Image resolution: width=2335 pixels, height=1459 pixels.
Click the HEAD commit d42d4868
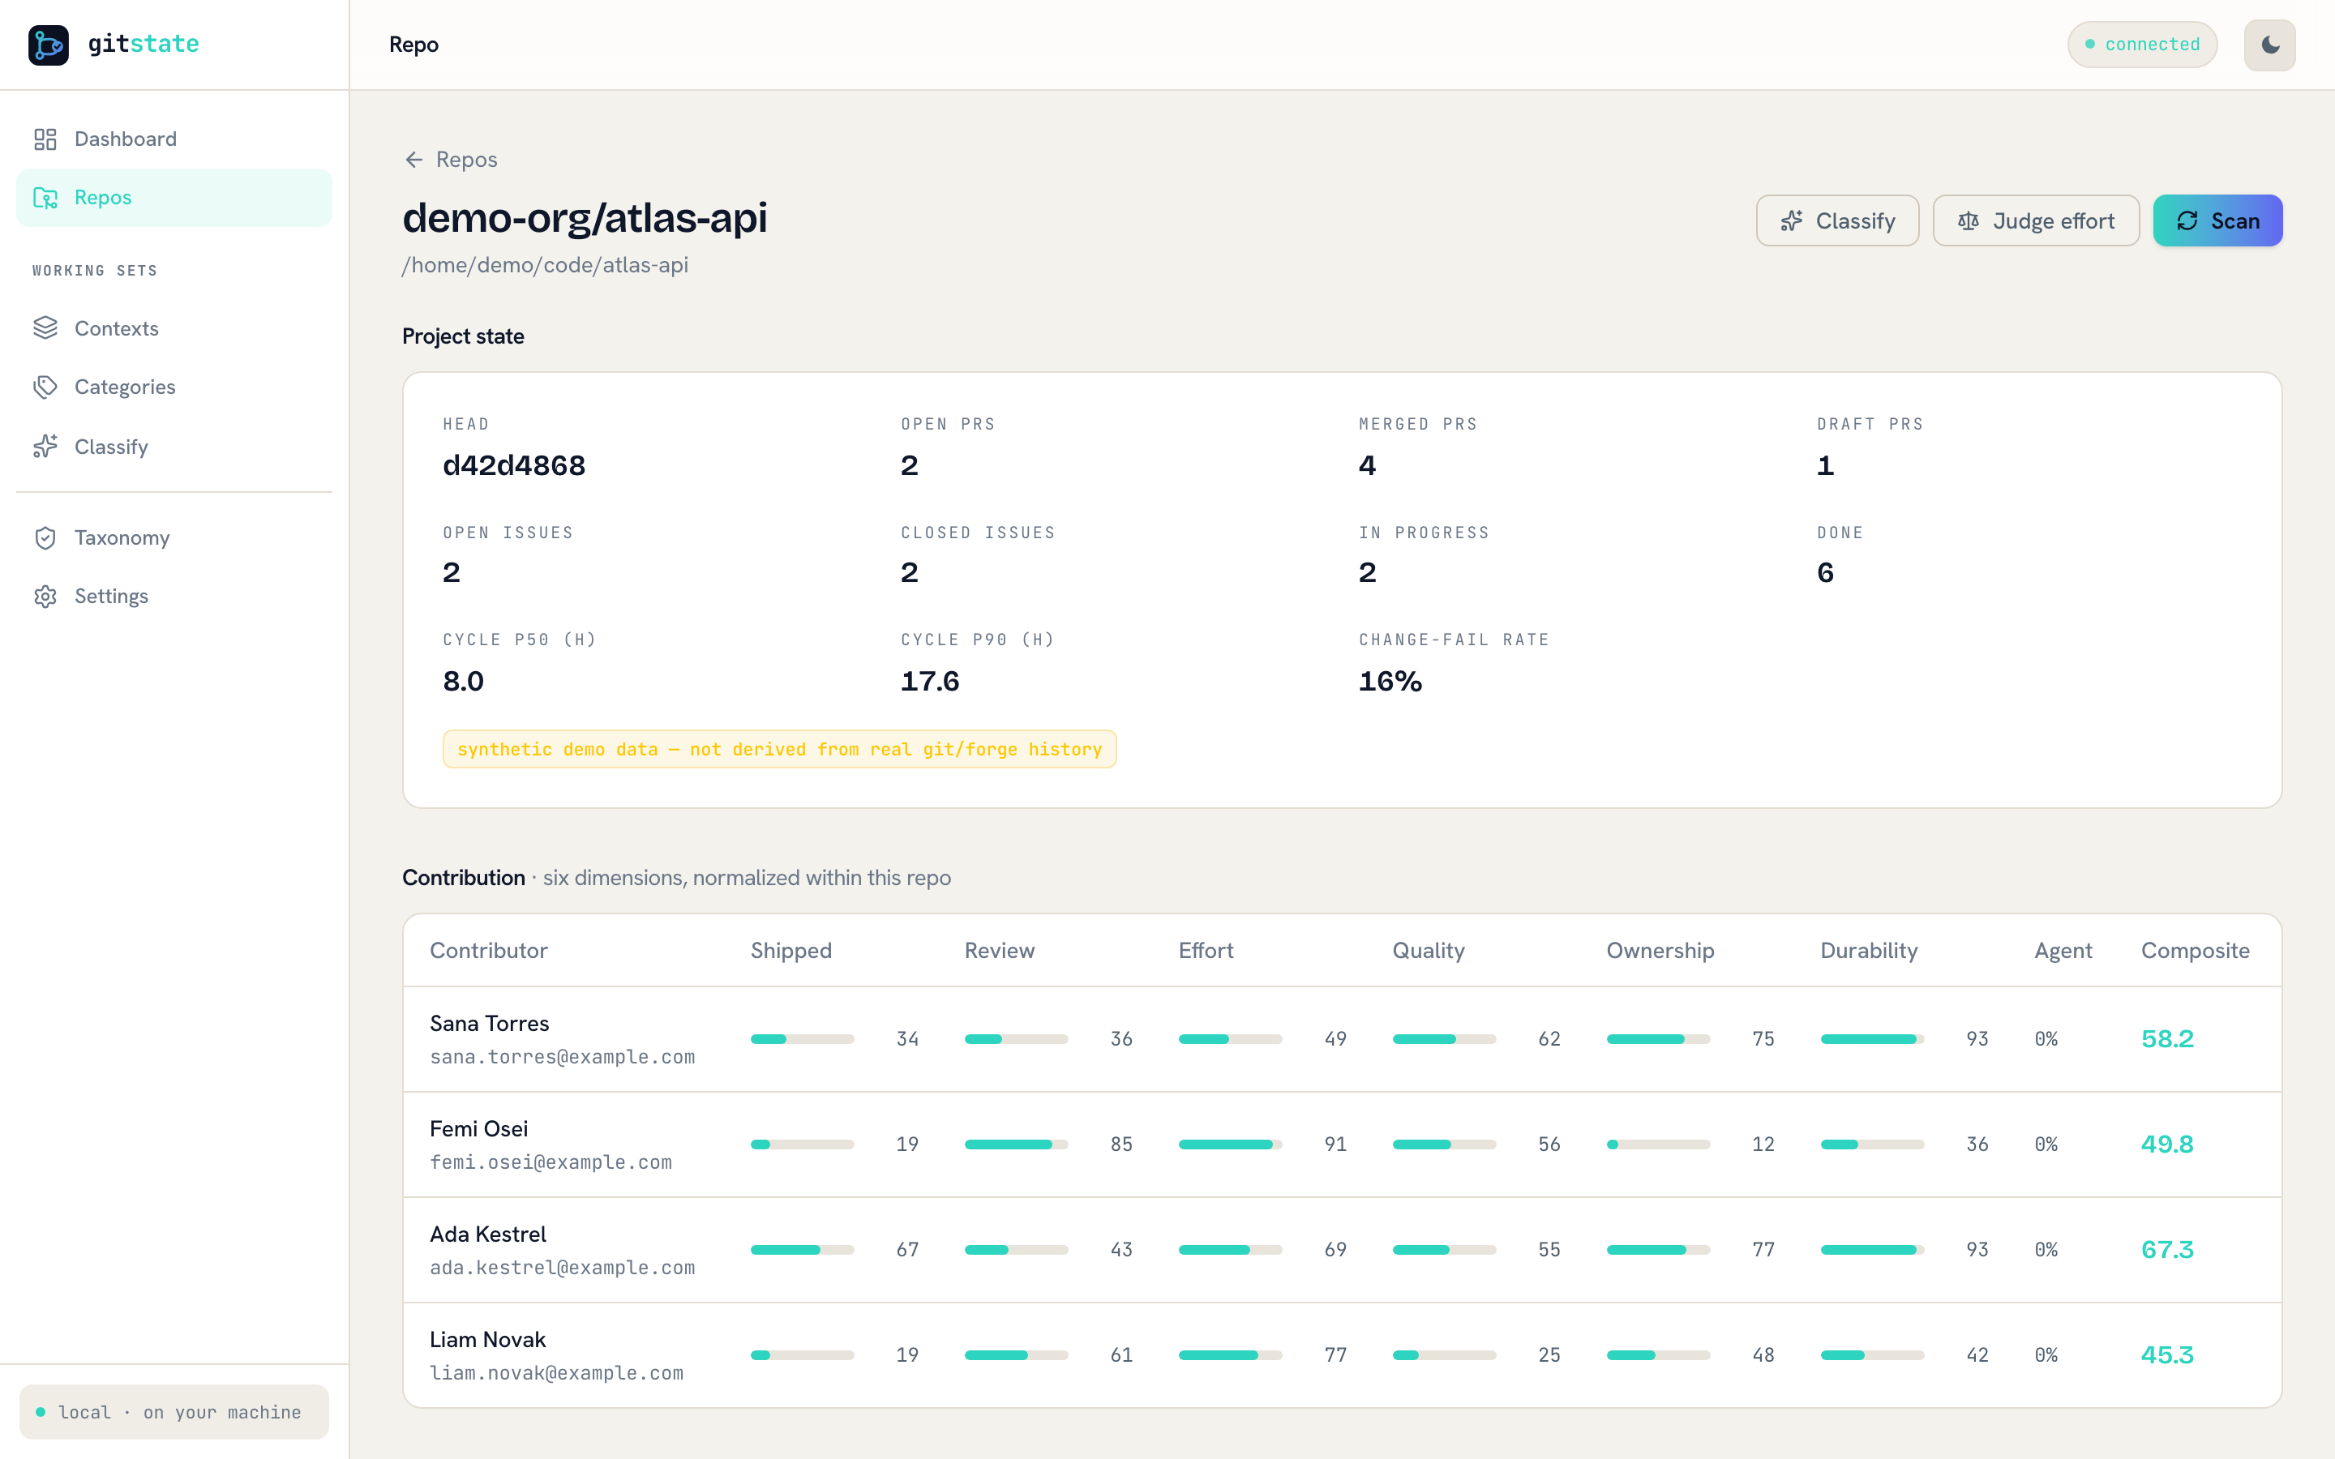point(514,465)
